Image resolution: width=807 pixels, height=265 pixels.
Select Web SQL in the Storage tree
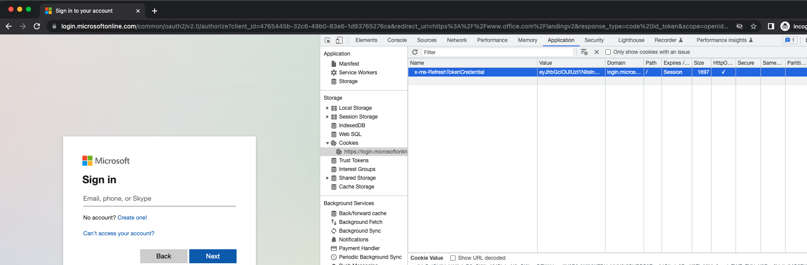(x=350, y=134)
